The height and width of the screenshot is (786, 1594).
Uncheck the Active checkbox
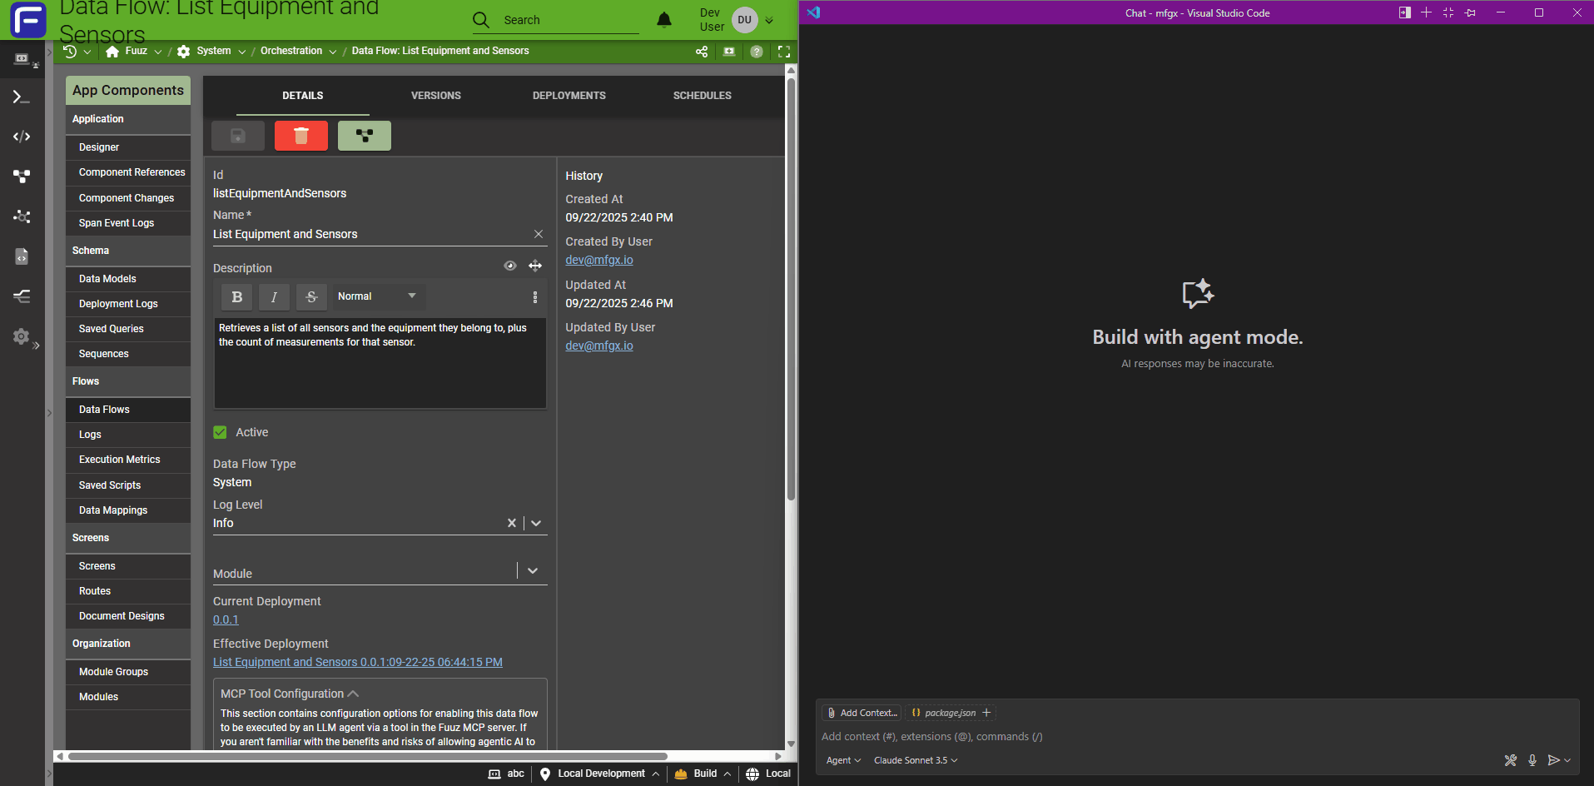220,432
